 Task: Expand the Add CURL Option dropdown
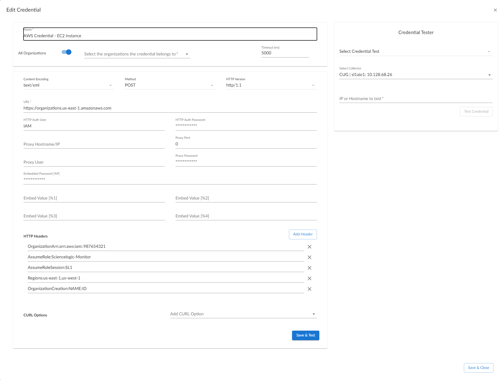tap(243, 314)
